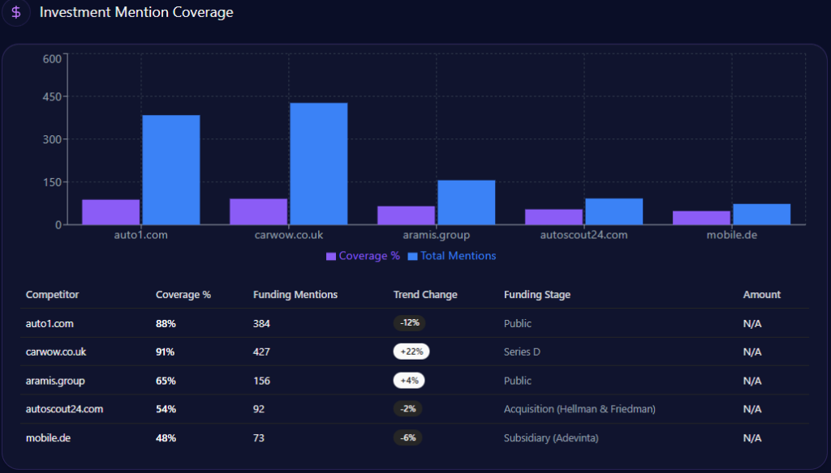Click mobile.de in the competitor list

click(x=50, y=438)
